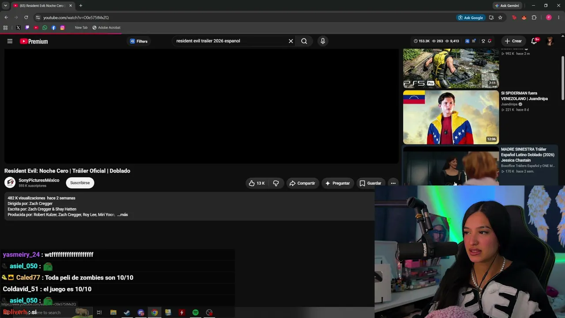Open the SI SPIDERMAN fuera VENEZOLANO title
Viewport: 565px width, 318px height.
[x=524, y=96]
